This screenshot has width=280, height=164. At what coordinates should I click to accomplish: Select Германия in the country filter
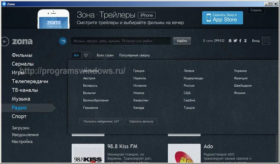91,108
